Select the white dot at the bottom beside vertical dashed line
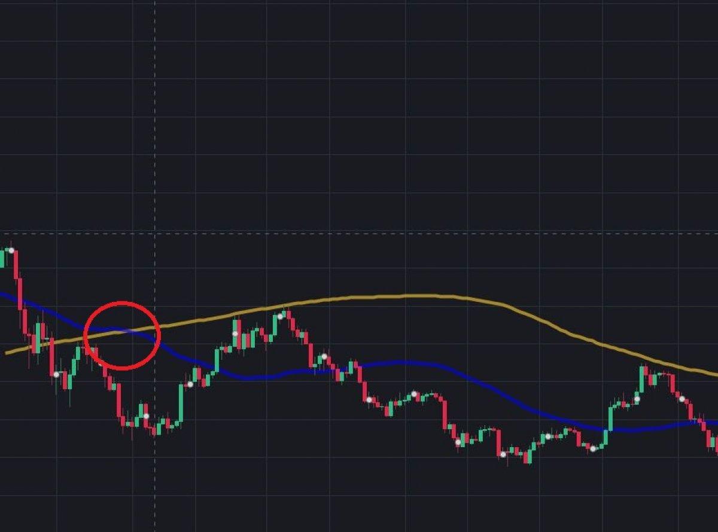The height and width of the screenshot is (532, 718). 145,416
